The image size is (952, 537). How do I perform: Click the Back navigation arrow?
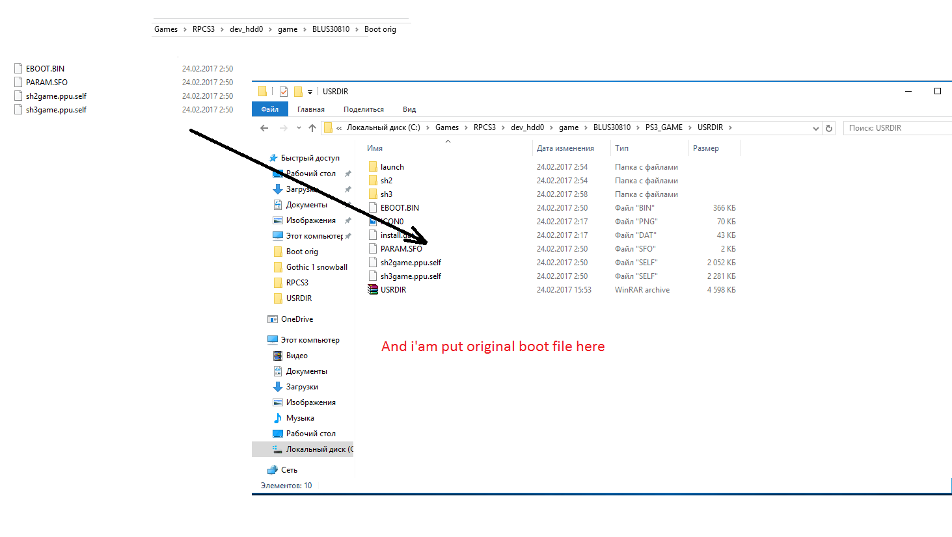point(264,128)
